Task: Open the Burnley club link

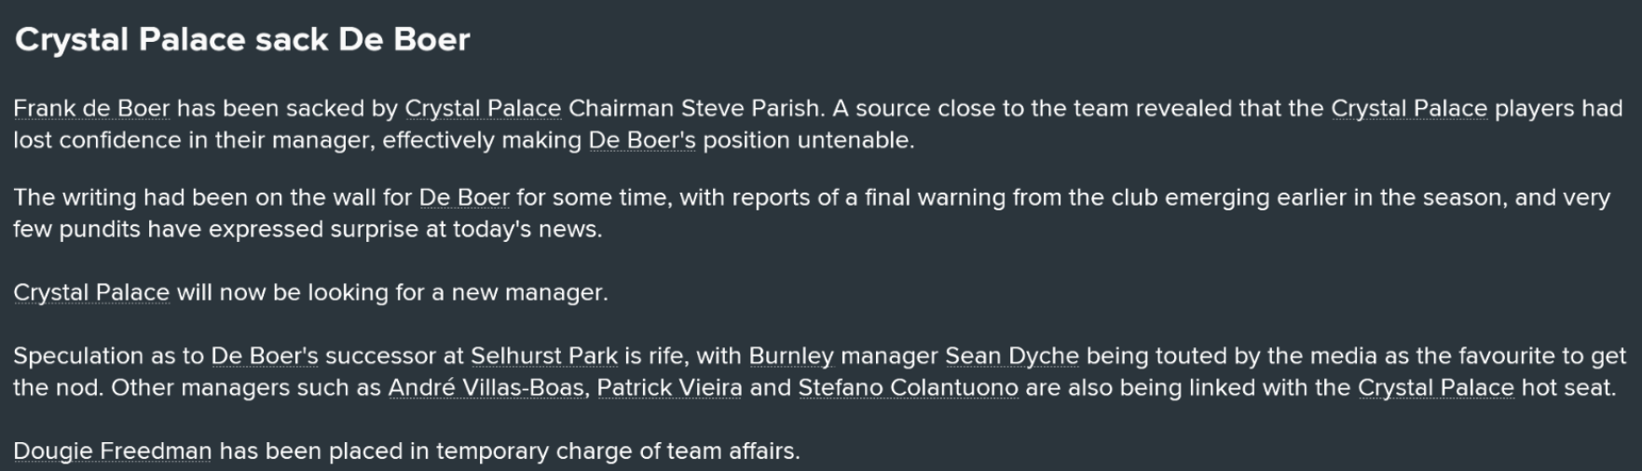Action: pyautogui.click(x=791, y=357)
